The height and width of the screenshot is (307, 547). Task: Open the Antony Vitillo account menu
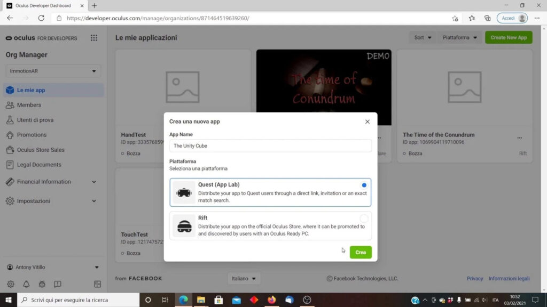coord(53,268)
